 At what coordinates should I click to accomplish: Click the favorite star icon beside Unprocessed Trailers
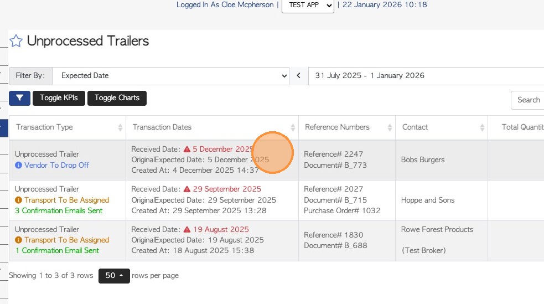click(16, 41)
